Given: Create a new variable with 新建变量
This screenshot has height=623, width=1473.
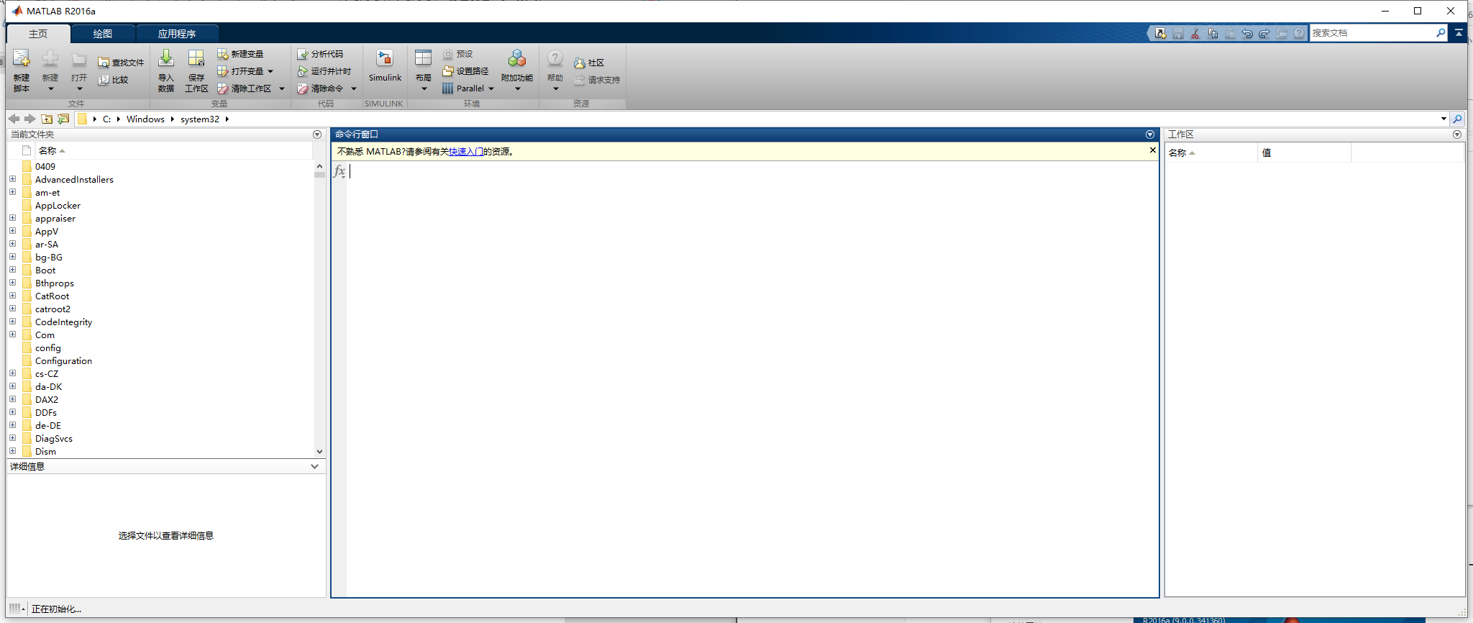Looking at the screenshot, I should point(240,54).
